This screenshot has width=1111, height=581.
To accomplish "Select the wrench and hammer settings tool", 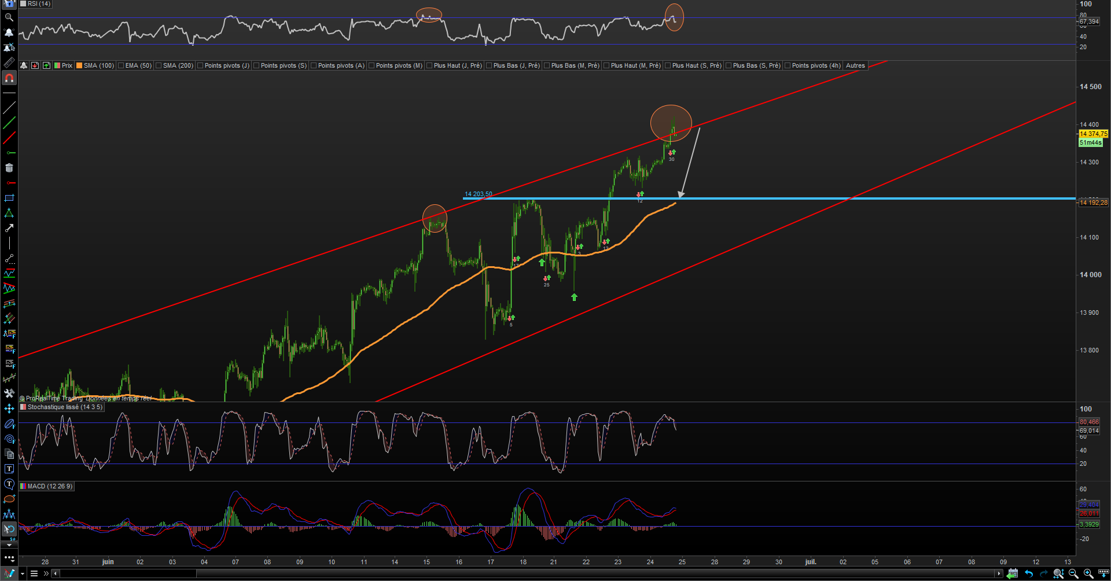I will [9, 394].
